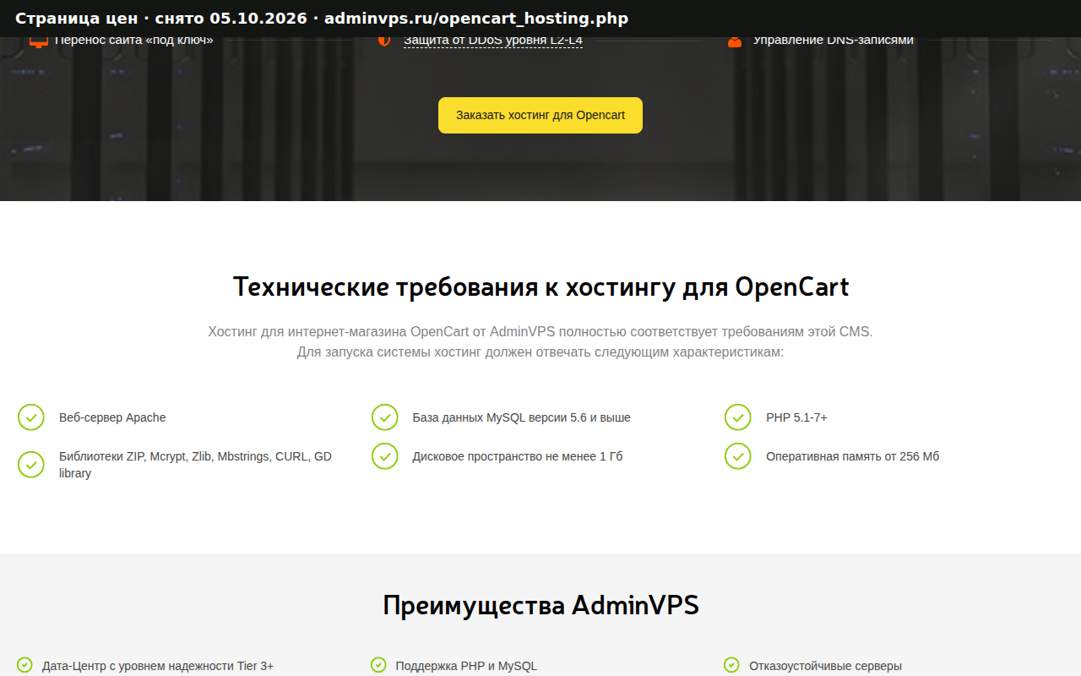Click the heading Технические требования к хостингу для OpenCart

(x=540, y=286)
